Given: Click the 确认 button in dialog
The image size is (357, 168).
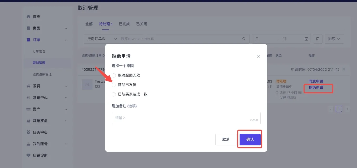Looking at the screenshot, I should [250, 140].
